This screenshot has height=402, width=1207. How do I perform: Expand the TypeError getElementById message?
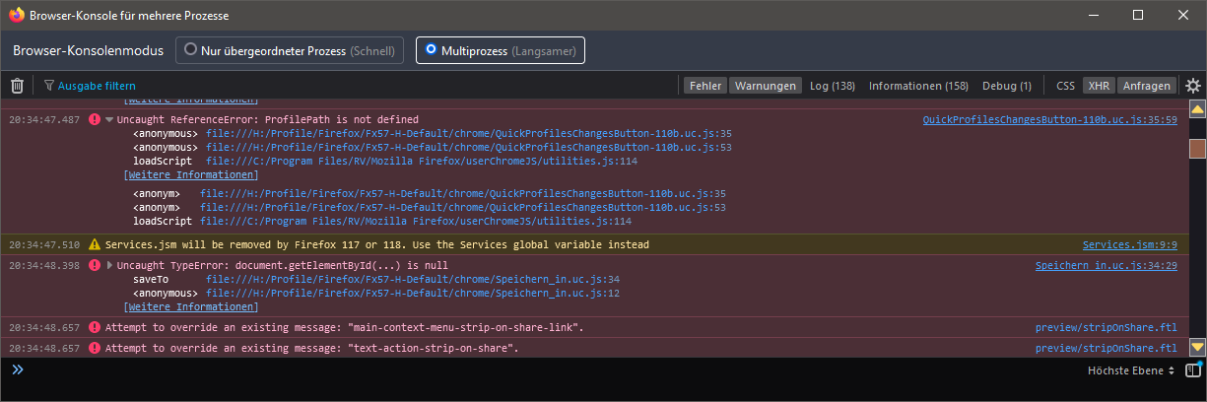tap(109, 266)
